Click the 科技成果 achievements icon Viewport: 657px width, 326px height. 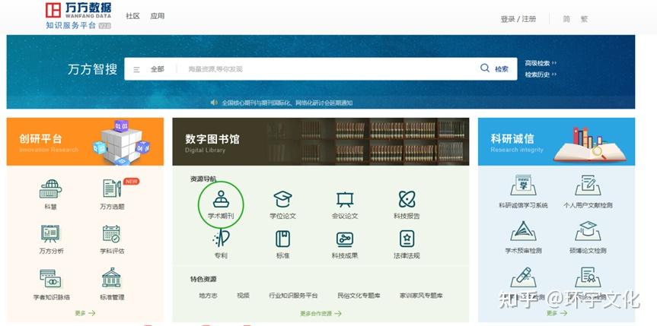click(345, 239)
